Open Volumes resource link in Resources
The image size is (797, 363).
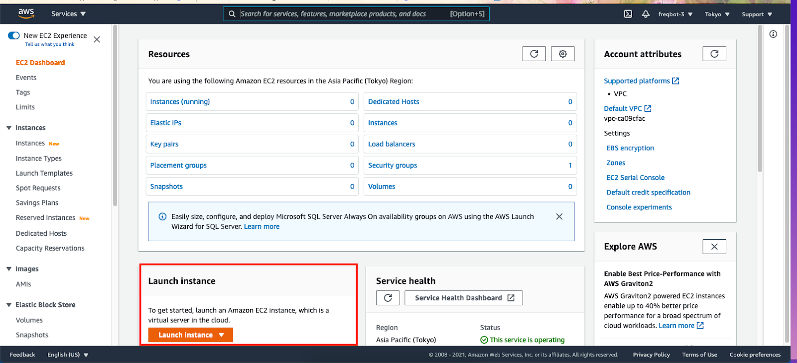point(382,186)
